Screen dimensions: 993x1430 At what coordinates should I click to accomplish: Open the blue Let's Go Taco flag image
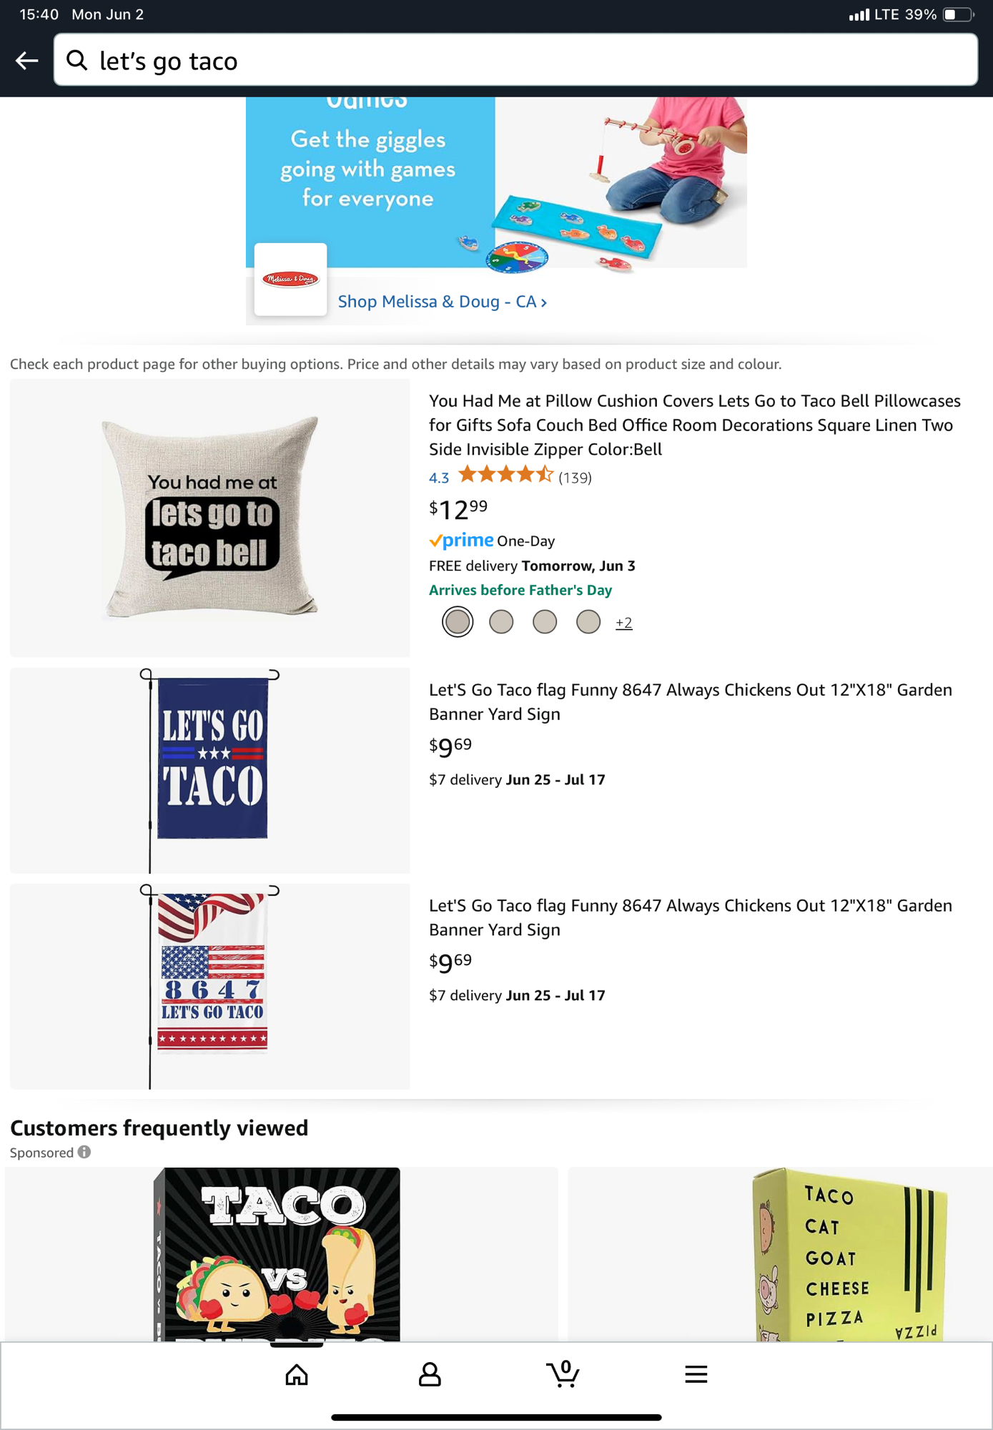coord(210,771)
